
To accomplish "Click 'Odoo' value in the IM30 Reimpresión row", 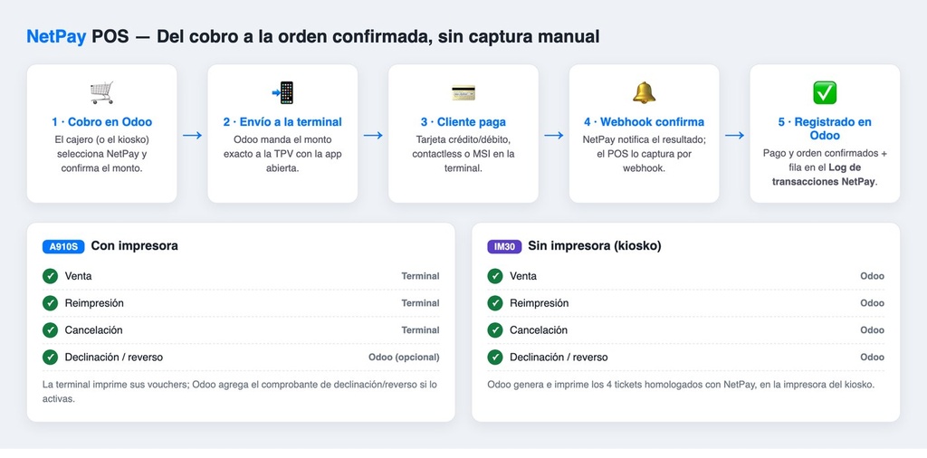I will coord(872,303).
